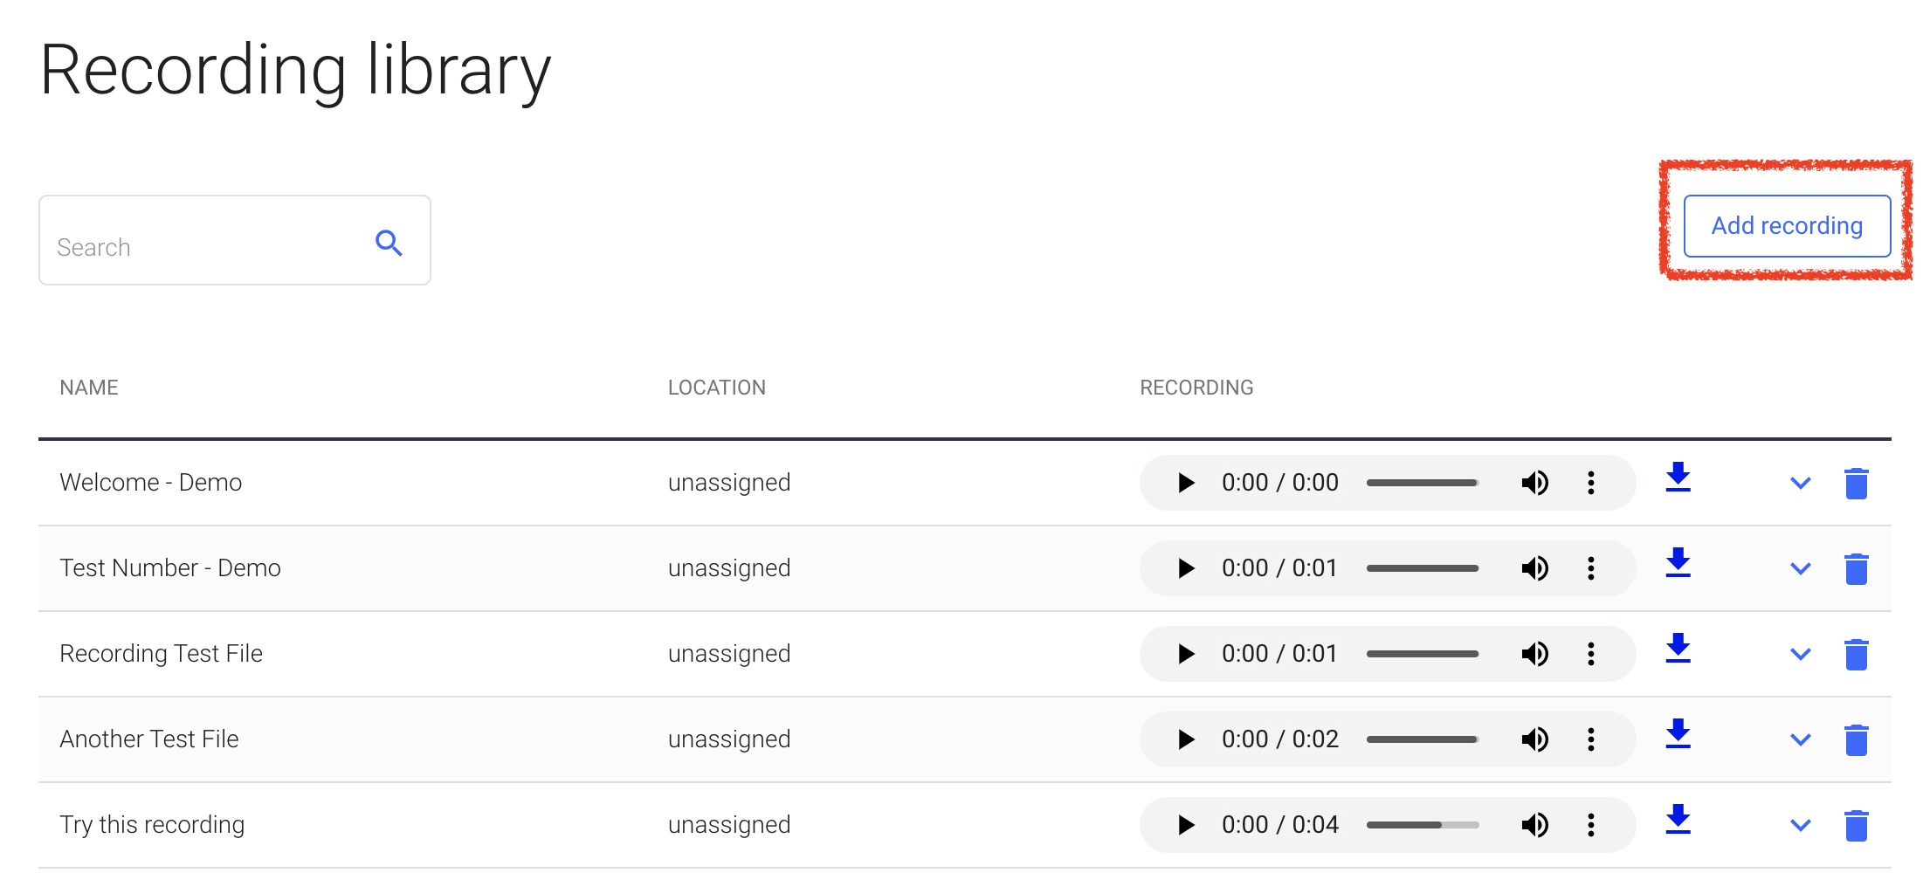Play the Test Number - Demo recording

pos(1185,568)
